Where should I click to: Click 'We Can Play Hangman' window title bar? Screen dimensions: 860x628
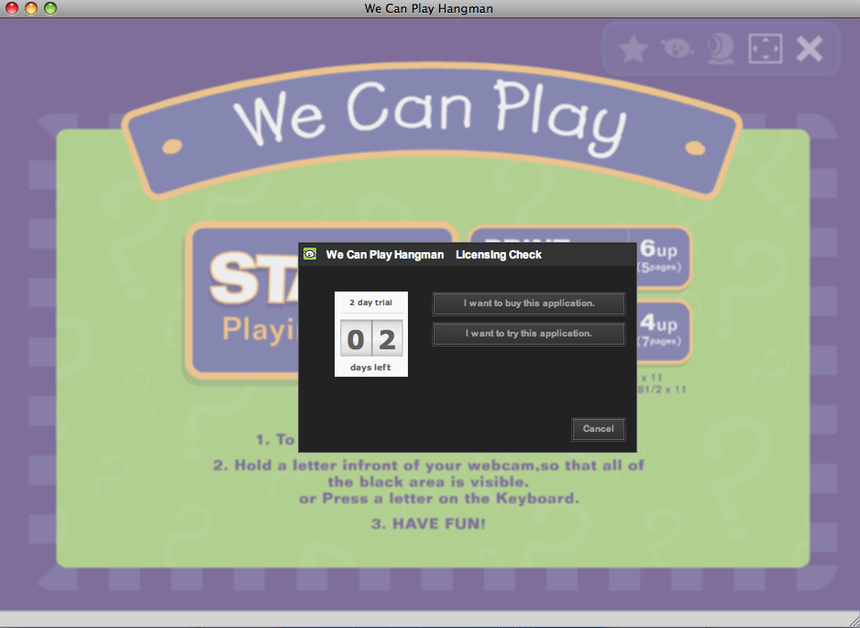coord(429,8)
